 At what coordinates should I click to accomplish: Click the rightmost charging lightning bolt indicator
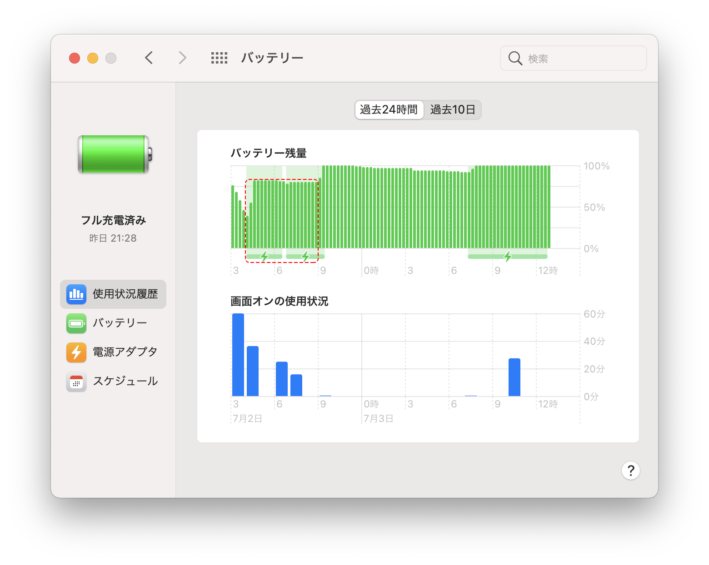tap(508, 257)
